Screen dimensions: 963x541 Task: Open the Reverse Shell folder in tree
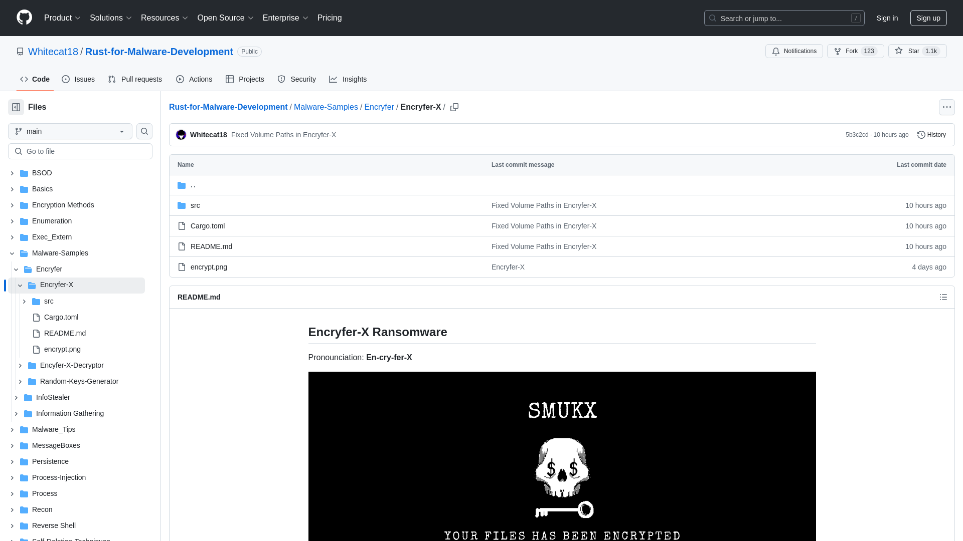point(54,526)
